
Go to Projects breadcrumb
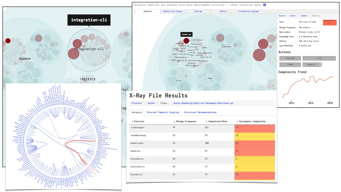pos(136,103)
